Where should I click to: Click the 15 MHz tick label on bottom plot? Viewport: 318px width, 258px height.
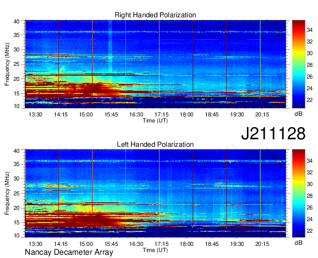click(x=16, y=223)
